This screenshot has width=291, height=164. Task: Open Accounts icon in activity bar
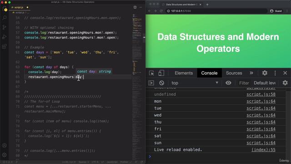coord(5,145)
